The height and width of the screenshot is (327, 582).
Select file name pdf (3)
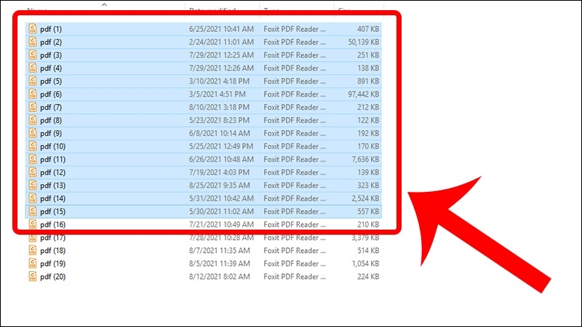[x=51, y=55]
